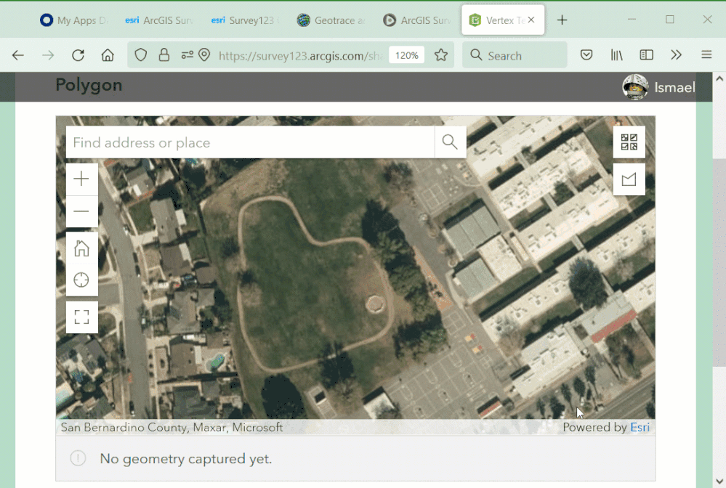This screenshot has width=726, height=488.
Task: Return to the default map extent
Action: [x=81, y=248]
